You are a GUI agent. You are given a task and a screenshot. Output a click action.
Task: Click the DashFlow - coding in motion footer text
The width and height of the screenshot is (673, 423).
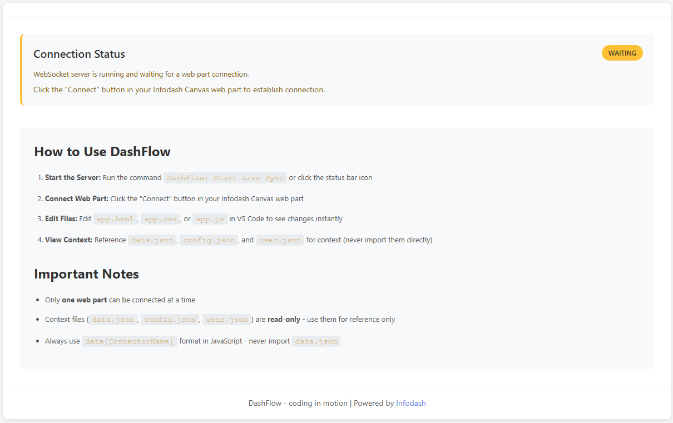click(298, 403)
